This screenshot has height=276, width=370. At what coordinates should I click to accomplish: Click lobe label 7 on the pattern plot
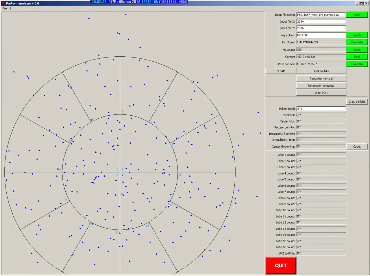coord(122,112)
